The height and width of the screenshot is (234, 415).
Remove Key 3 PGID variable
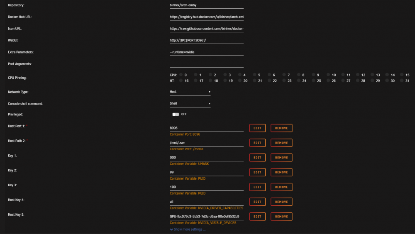(x=281, y=187)
